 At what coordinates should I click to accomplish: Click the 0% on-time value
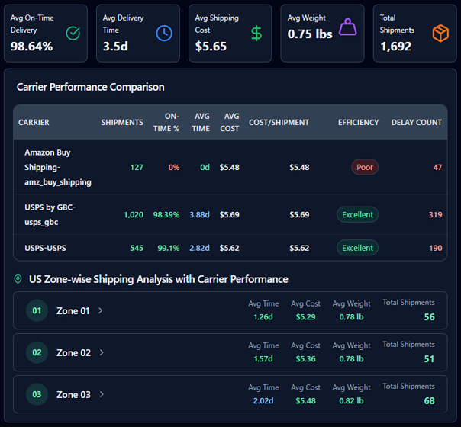point(174,167)
